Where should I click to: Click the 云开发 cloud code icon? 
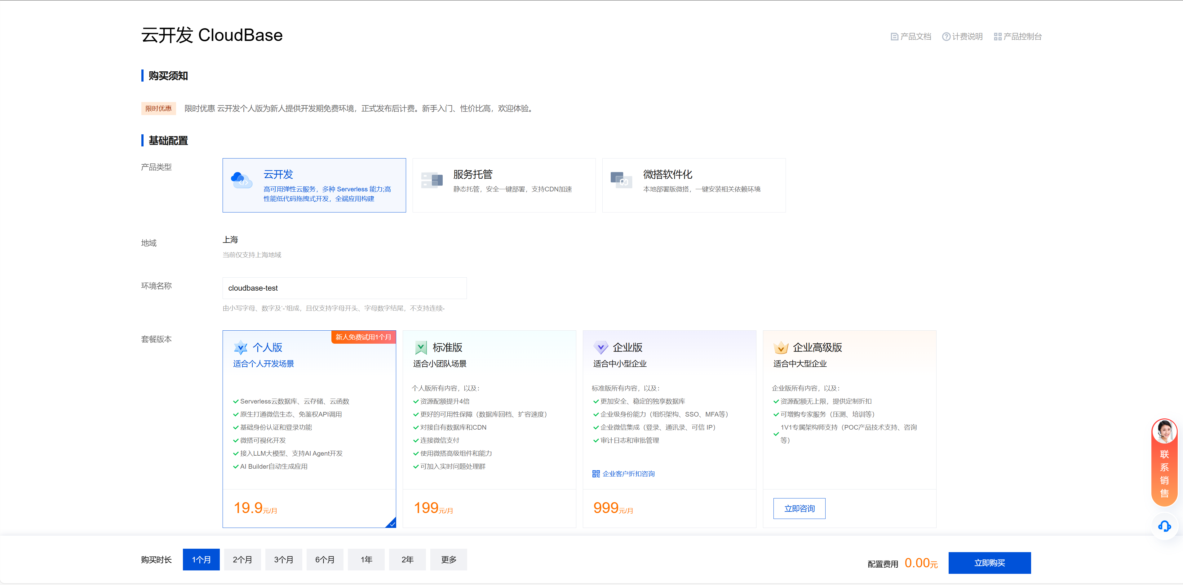click(x=241, y=180)
